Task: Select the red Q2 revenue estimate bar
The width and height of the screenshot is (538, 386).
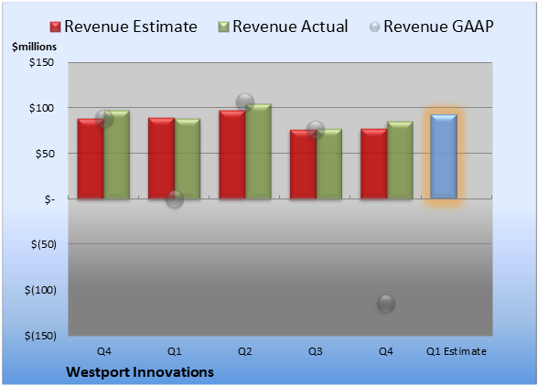Action: point(232,155)
